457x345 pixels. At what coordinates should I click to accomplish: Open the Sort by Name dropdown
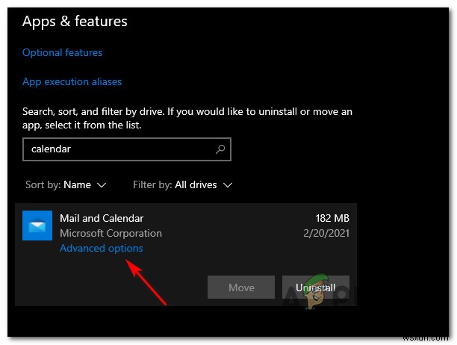point(66,184)
